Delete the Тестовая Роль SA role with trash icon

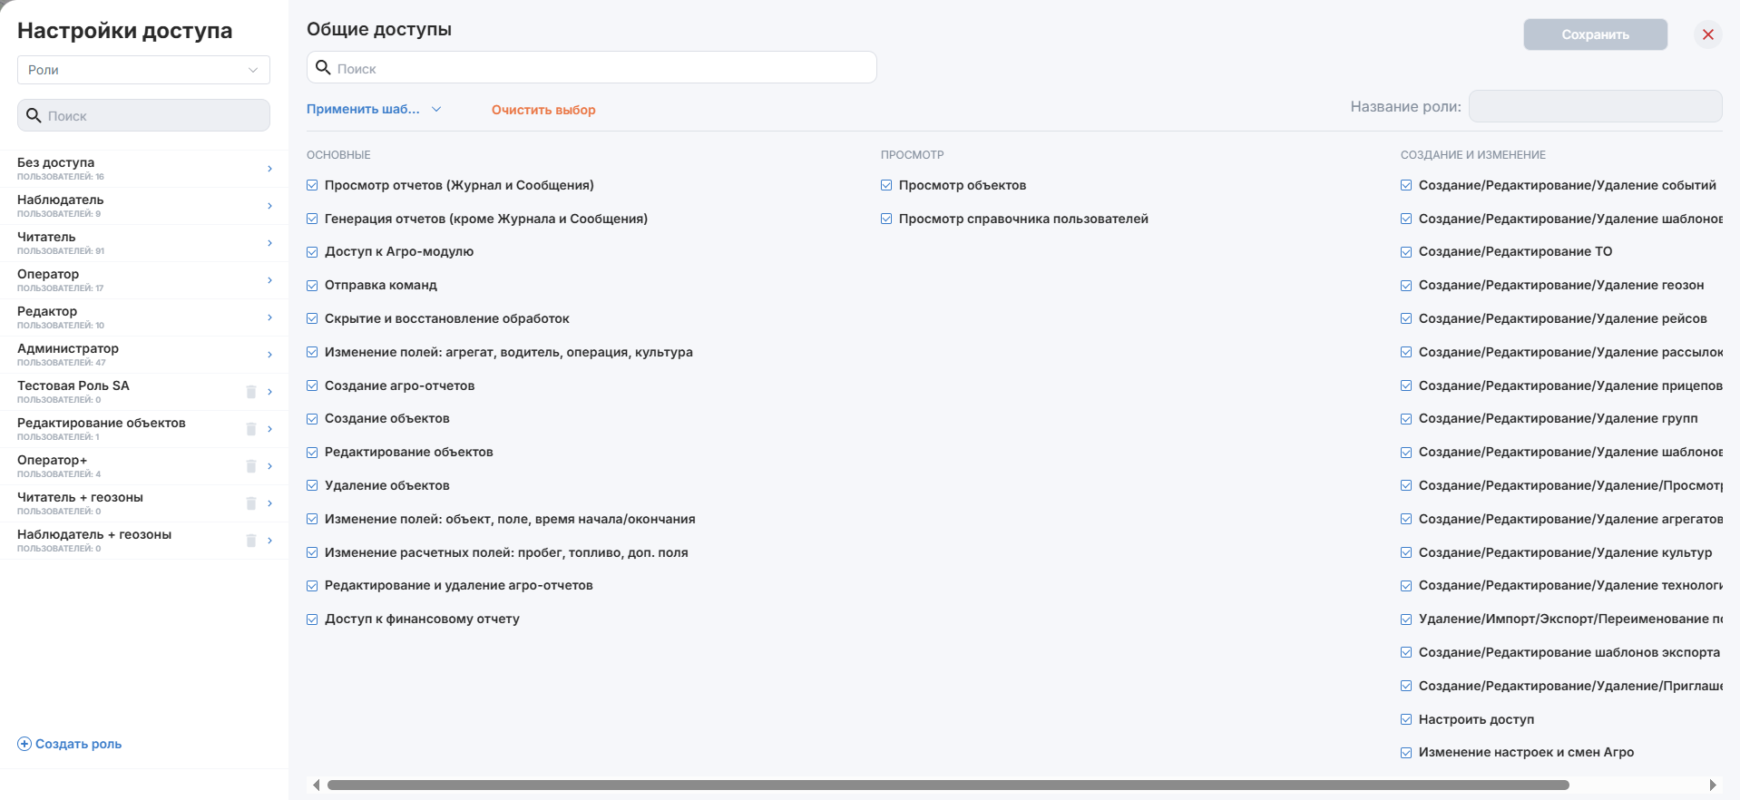point(251,392)
